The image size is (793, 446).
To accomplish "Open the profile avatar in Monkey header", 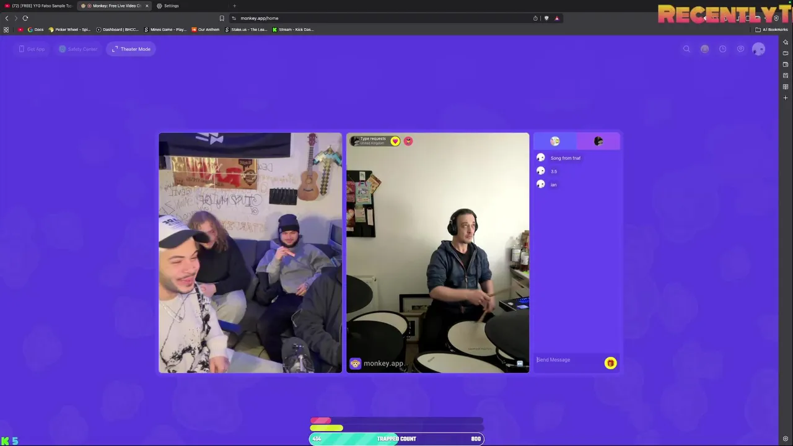I will [758, 49].
